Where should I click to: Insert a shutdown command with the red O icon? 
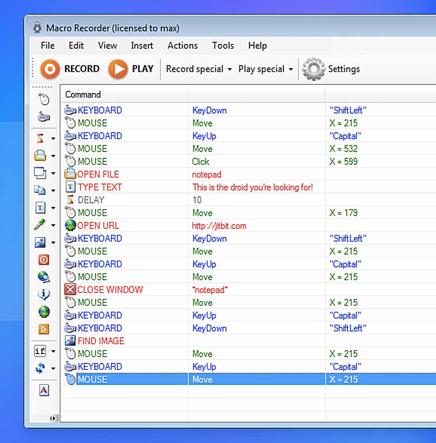point(43,260)
